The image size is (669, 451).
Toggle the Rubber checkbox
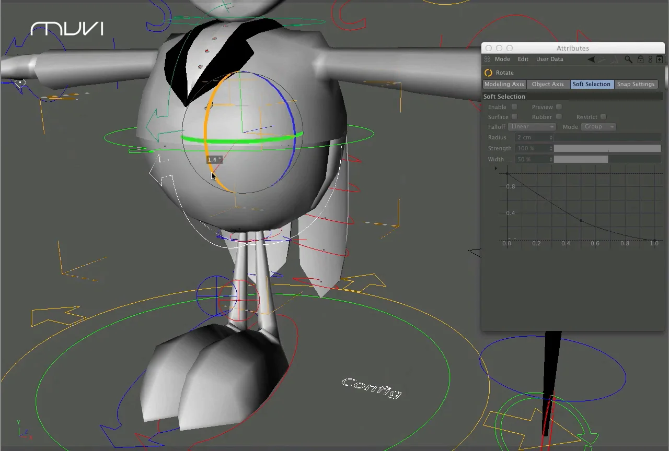pos(559,117)
